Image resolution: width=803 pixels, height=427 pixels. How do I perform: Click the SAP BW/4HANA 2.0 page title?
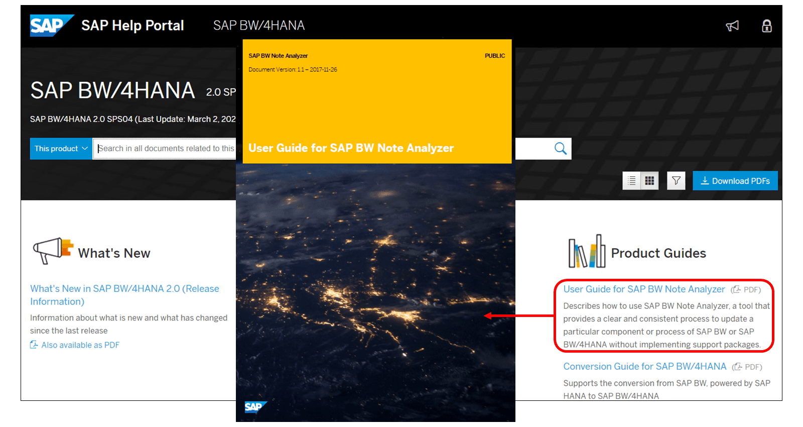(x=112, y=91)
